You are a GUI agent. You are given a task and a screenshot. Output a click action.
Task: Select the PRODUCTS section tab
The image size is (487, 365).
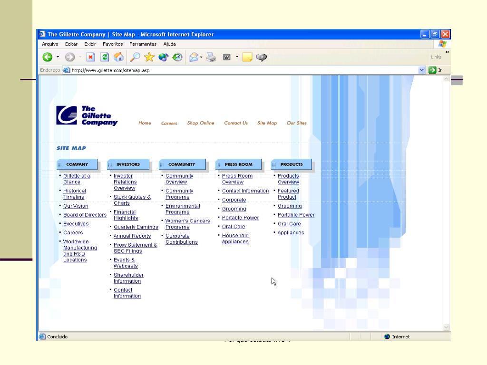(x=292, y=164)
